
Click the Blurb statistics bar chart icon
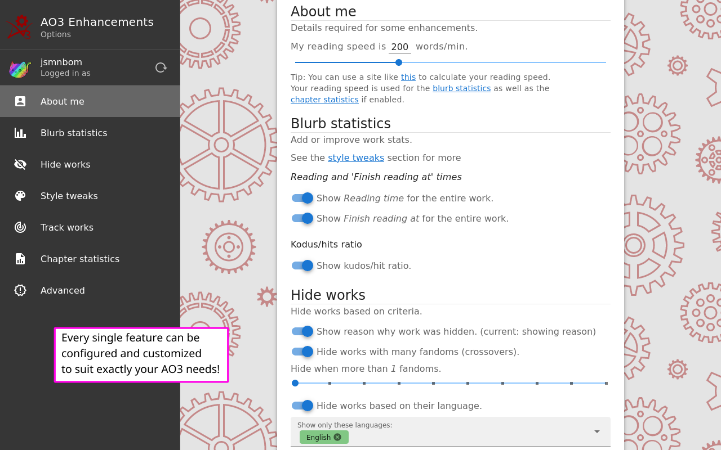20,133
